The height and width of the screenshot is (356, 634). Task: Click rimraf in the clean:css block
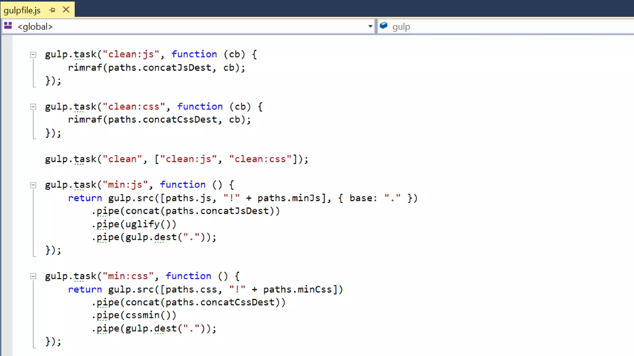click(85, 120)
